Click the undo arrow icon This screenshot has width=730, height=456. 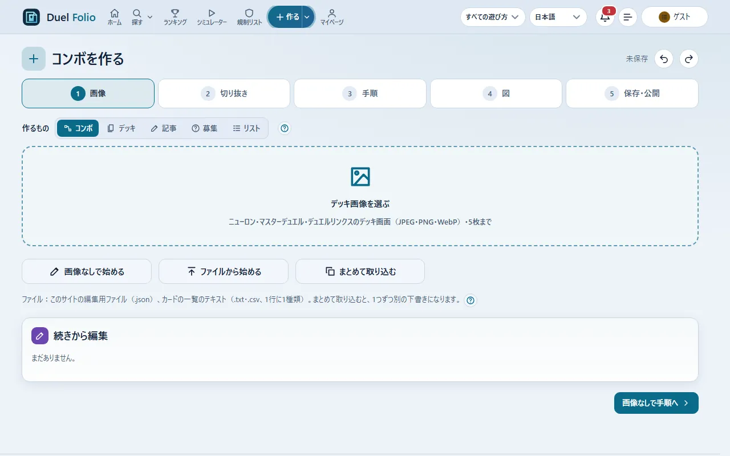click(x=664, y=59)
